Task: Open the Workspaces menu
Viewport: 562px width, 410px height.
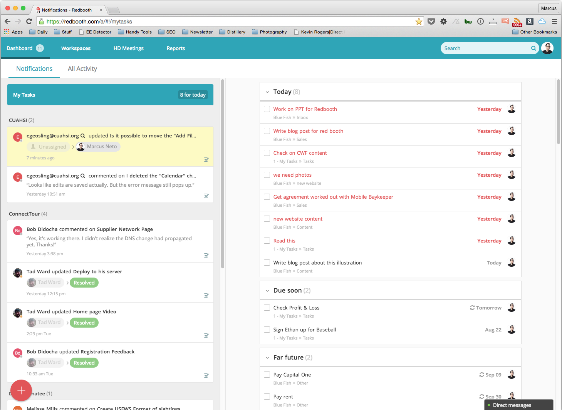Action: [75, 48]
